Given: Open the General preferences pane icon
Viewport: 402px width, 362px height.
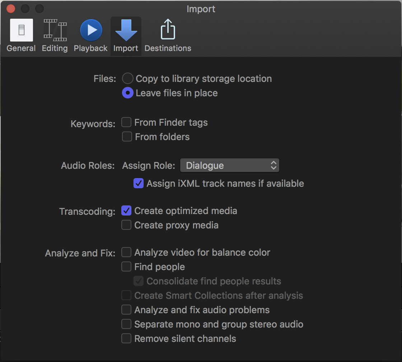Looking at the screenshot, I should [x=21, y=30].
